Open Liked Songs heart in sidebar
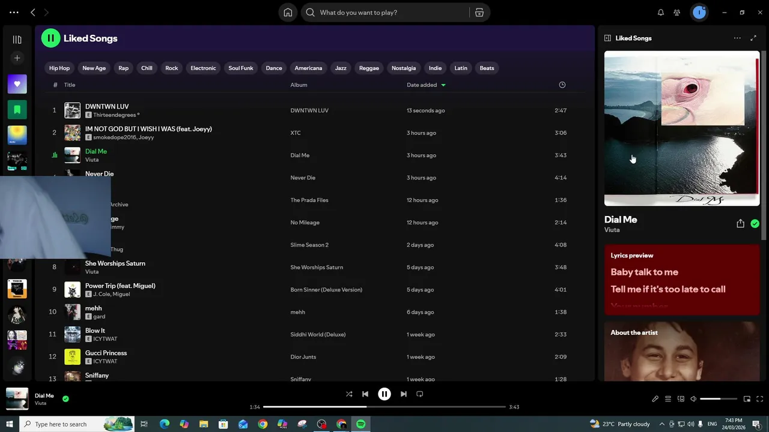The image size is (769, 432). pos(17,84)
